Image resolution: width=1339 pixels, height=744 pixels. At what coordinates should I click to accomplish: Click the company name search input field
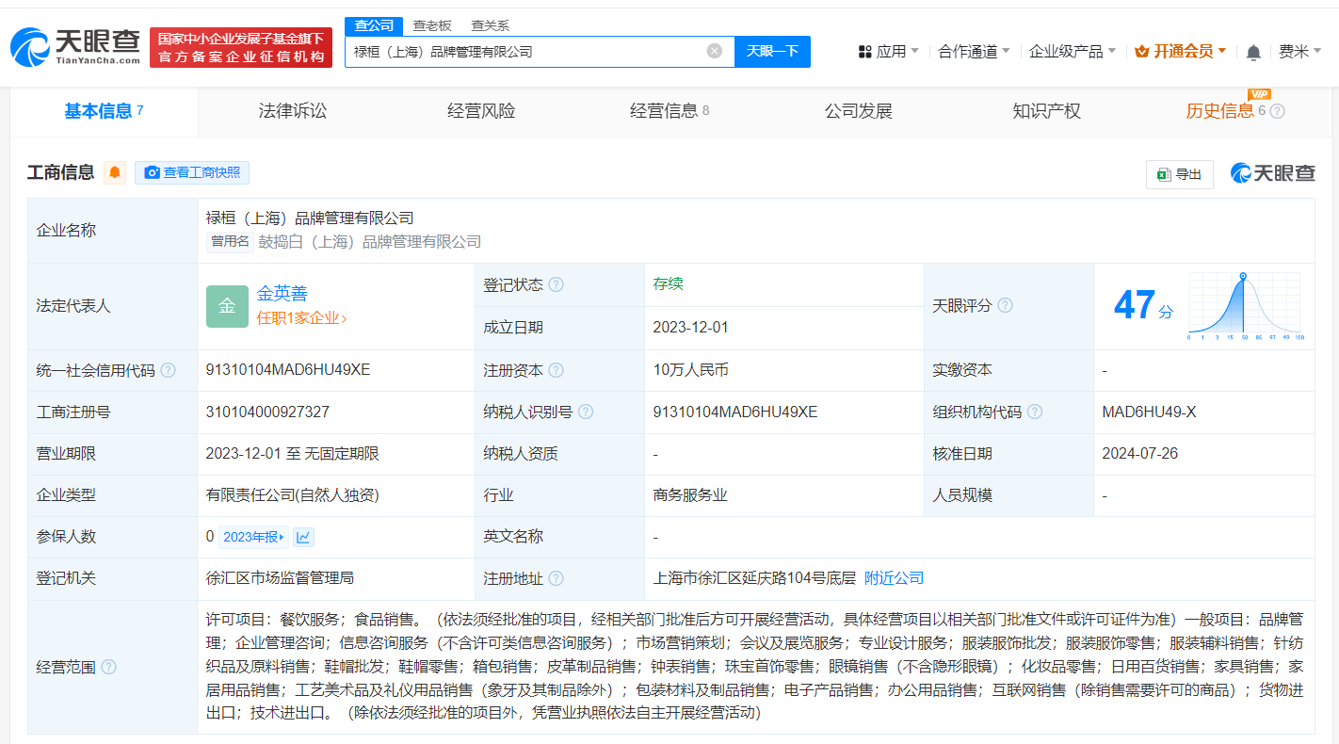[527, 51]
